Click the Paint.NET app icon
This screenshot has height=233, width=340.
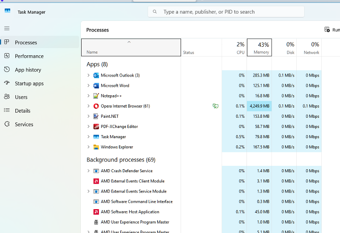(x=96, y=116)
